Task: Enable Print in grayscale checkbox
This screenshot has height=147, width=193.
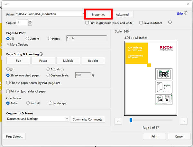Action: click(x=87, y=23)
